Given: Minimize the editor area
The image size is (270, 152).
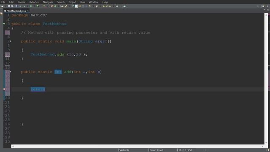Looking at the screenshot, I should tap(265, 10).
